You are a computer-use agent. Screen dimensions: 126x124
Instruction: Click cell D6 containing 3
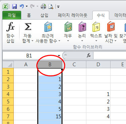98,109
